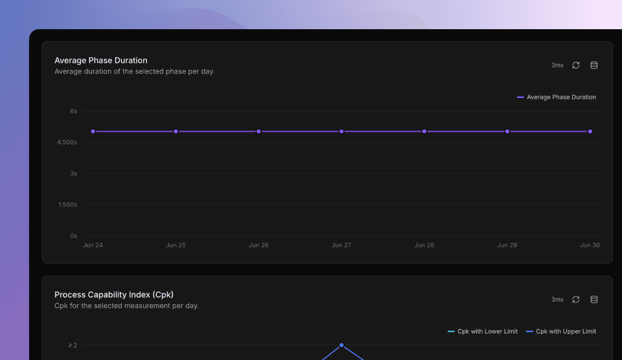Click the Process Capability Index (Cpk) title
The image size is (622, 360).
pos(114,294)
